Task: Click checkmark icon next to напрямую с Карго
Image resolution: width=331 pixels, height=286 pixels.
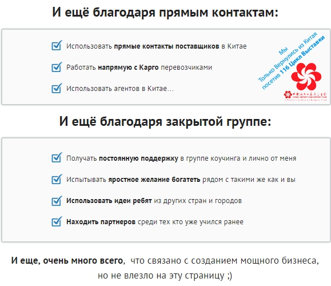Action: point(57,67)
